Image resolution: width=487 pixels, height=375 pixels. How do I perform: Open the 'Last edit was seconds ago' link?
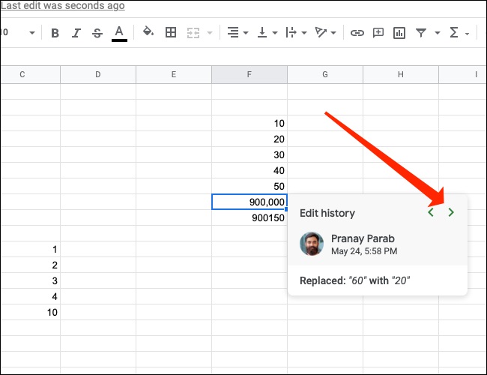63,6
